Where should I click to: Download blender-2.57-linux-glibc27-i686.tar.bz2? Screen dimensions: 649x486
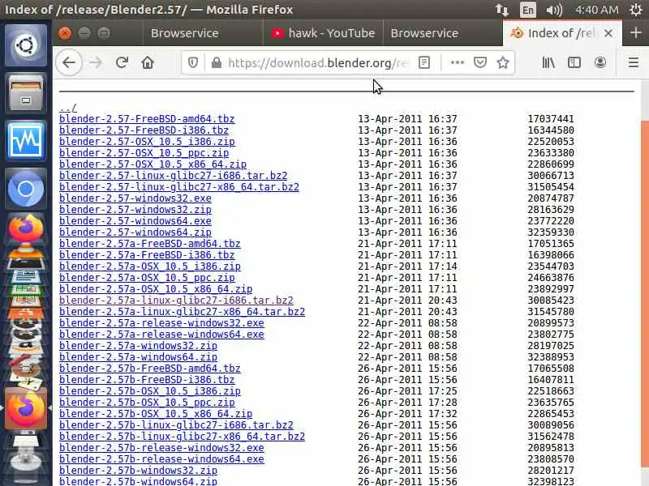click(174, 176)
